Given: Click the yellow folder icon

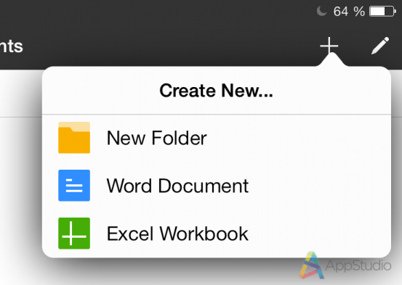Looking at the screenshot, I should point(74,138).
